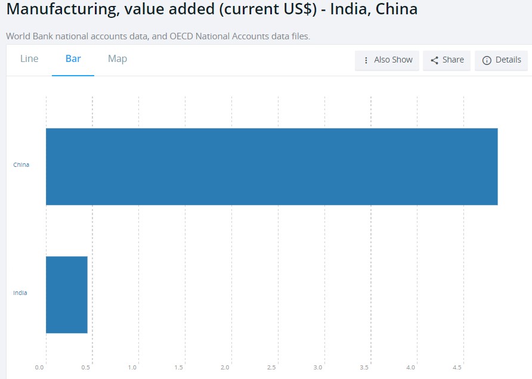Click the China axis label

pos(21,164)
